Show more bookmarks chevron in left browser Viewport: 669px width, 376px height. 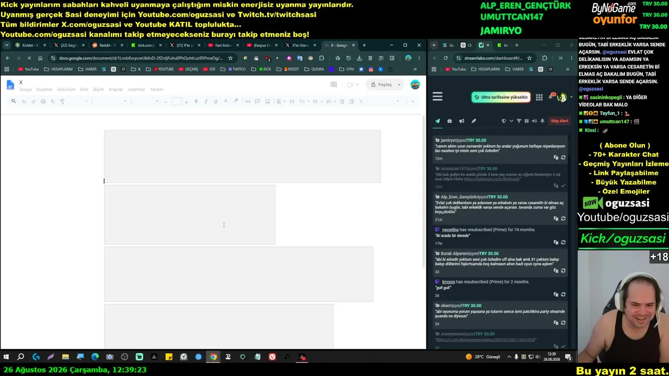(x=415, y=69)
